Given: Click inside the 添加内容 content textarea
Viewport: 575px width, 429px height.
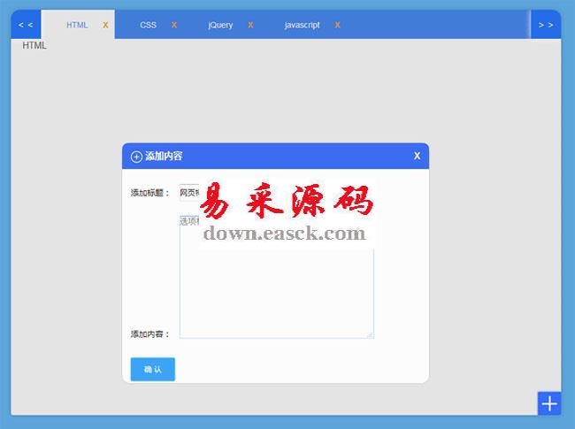Looking at the screenshot, I should (276, 292).
